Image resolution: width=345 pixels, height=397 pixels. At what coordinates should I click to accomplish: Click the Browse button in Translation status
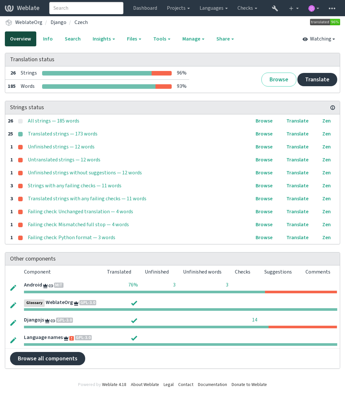(279, 79)
